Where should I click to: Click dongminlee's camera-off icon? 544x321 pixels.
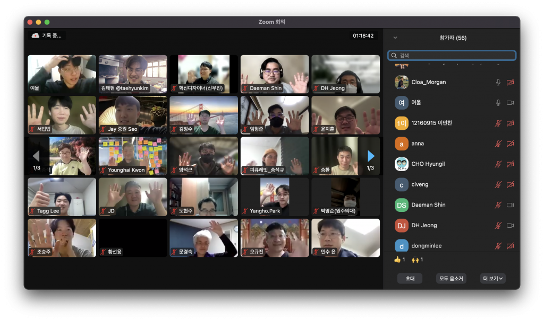coord(511,246)
